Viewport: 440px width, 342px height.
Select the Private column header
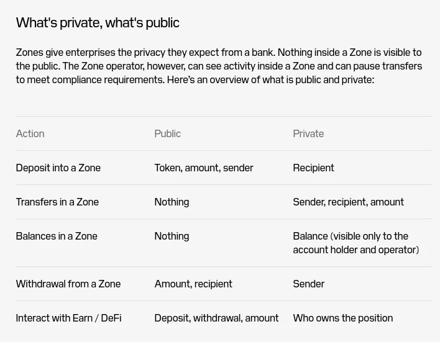pyautogui.click(x=308, y=133)
